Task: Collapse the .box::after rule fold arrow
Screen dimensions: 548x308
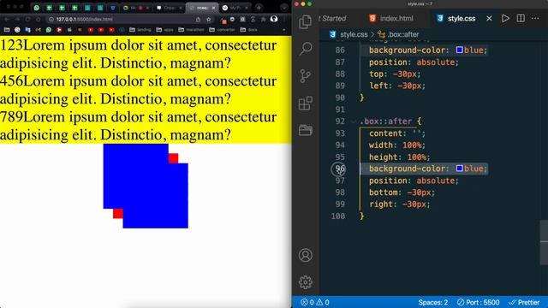Action: (x=354, y=121)
